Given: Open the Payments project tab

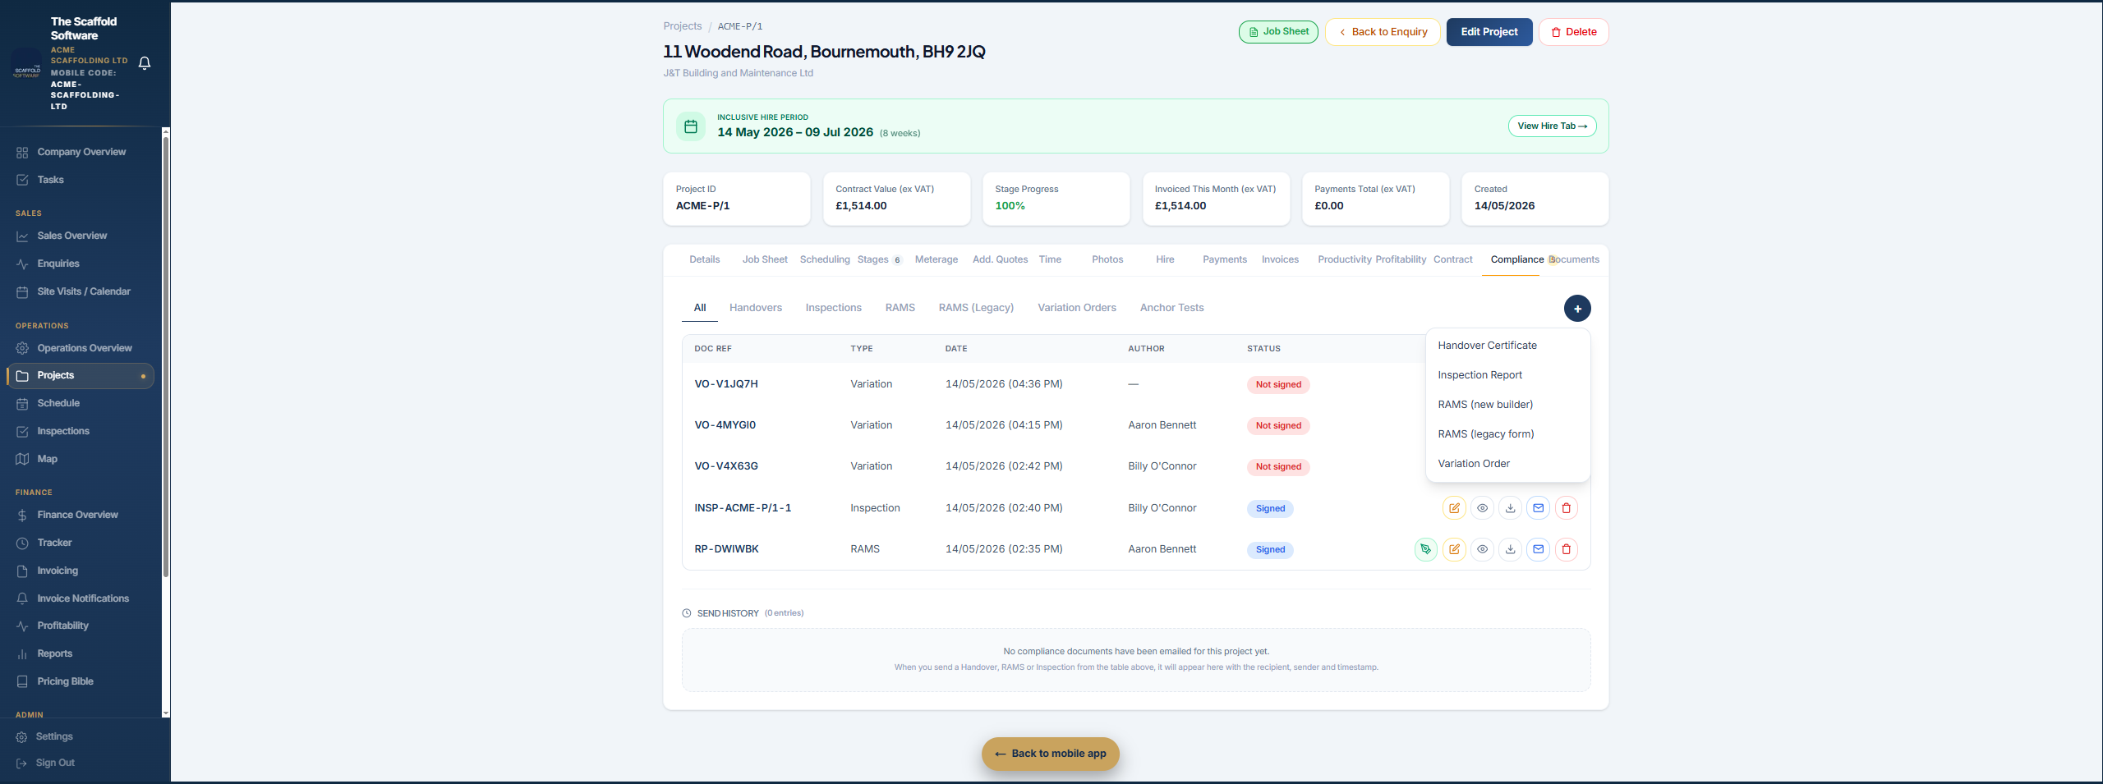Looking at the screenshot, I should pos(1224,259).
